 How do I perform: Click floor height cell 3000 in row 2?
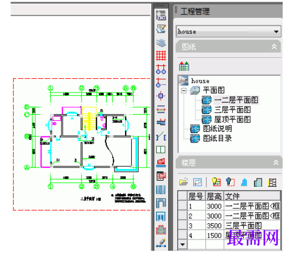pos(215,216)
